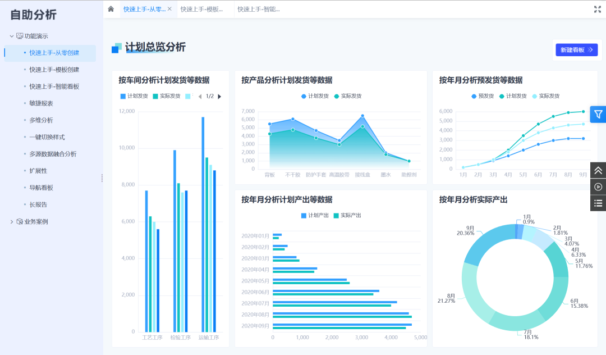Click the home icon in tab bar

click(111, 9)
